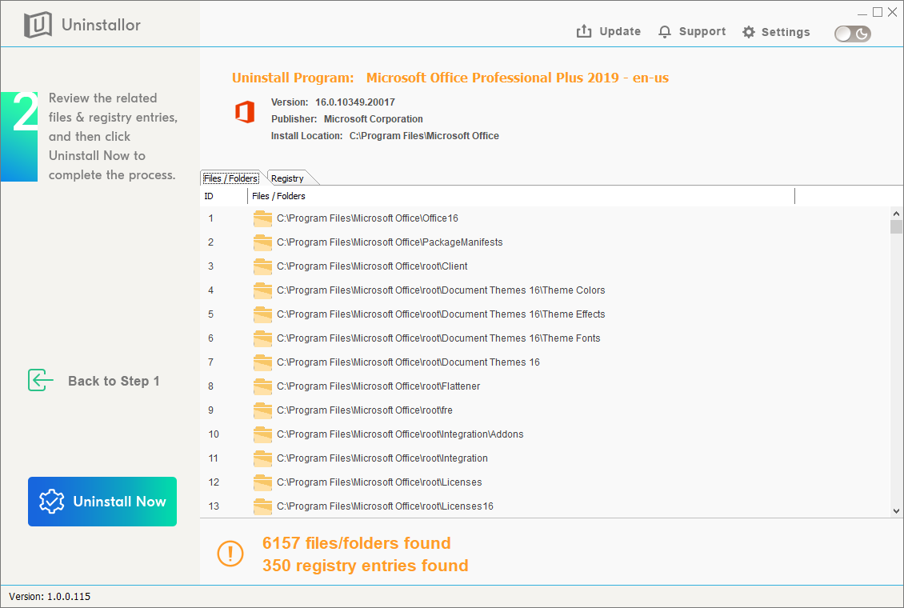Click the scrollbar up arrow
This screenshot has height=608, width=904.
(x=896, y=214)
